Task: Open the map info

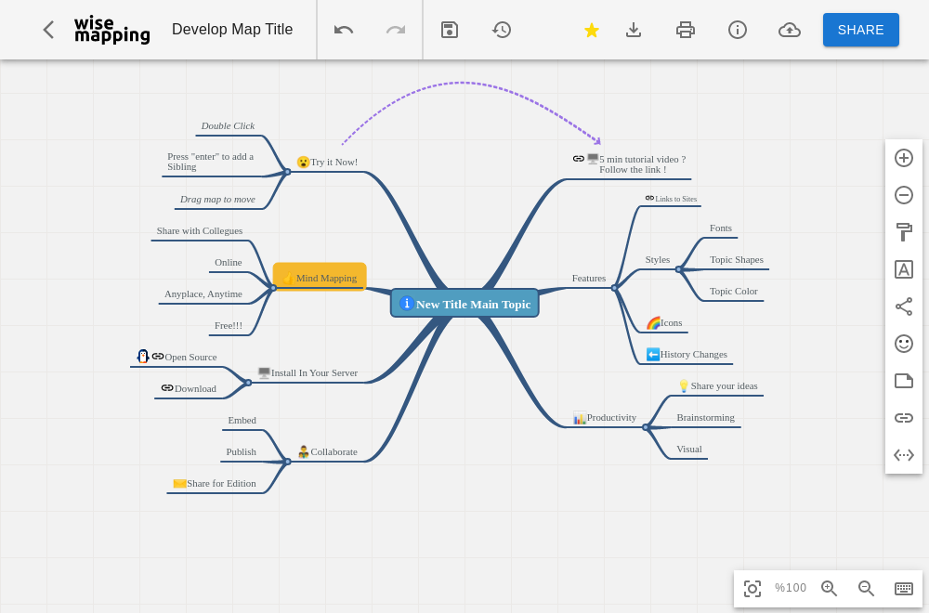Action: click(738, 30)
